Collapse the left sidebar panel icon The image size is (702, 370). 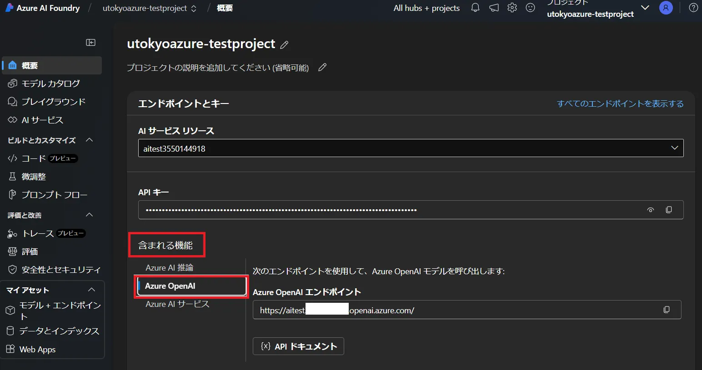click(90, 43)
